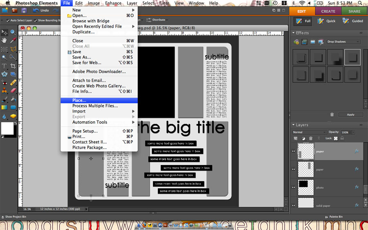Click the Undo button
368x230 pixels.
[41, 10]
